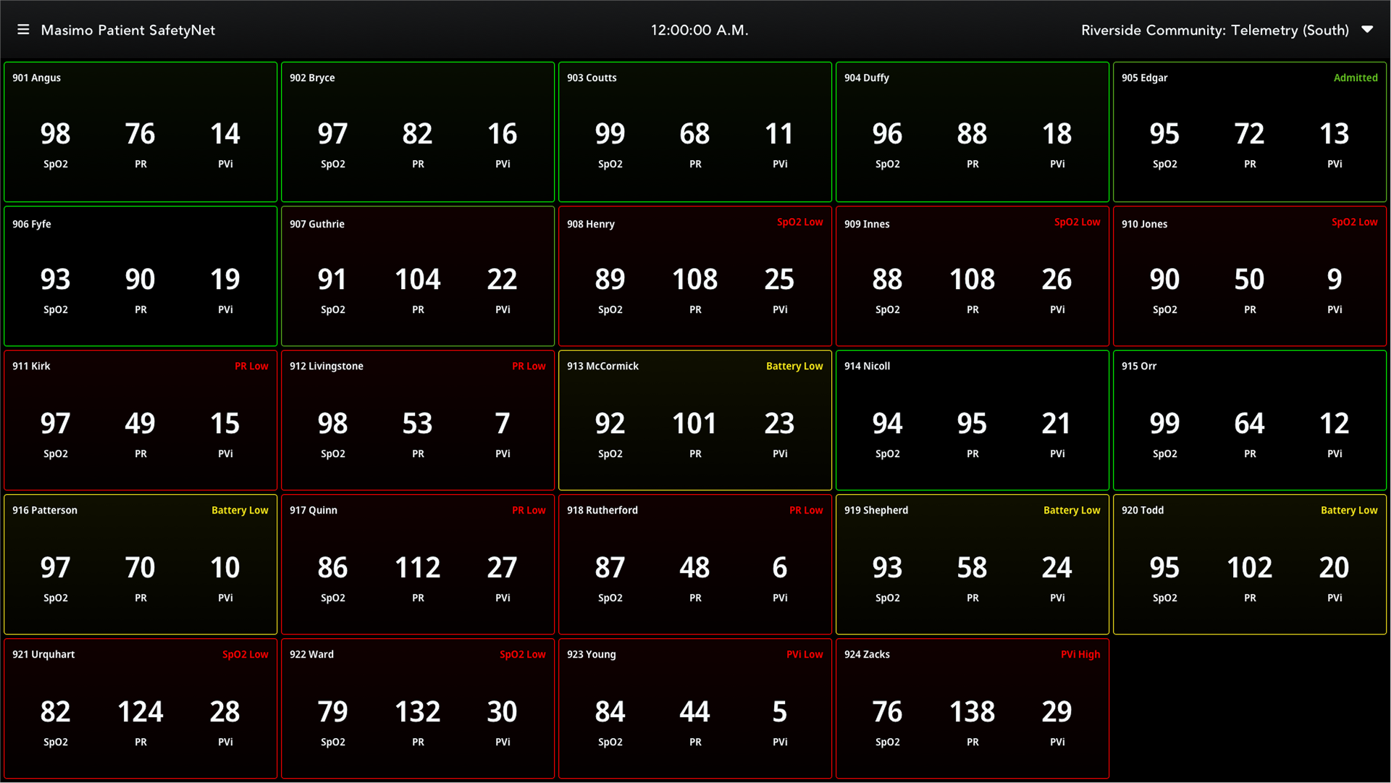
Task: Click the 12:00:00 A.M. clock display
Action: (x=699, y=30)
